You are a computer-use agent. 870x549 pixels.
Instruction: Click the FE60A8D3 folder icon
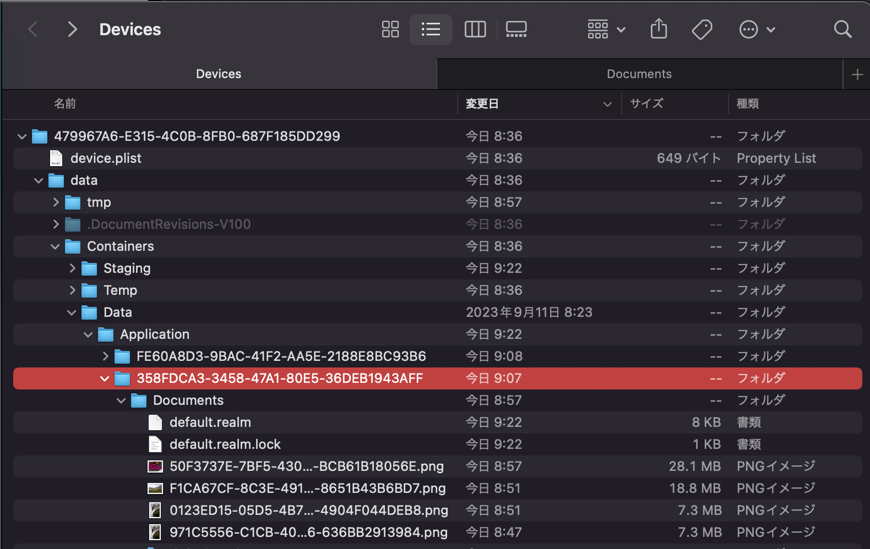point(122,356)
